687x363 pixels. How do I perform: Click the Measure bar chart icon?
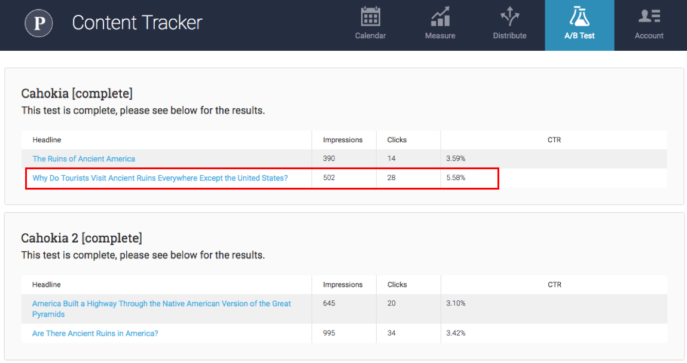coord(440,17)
